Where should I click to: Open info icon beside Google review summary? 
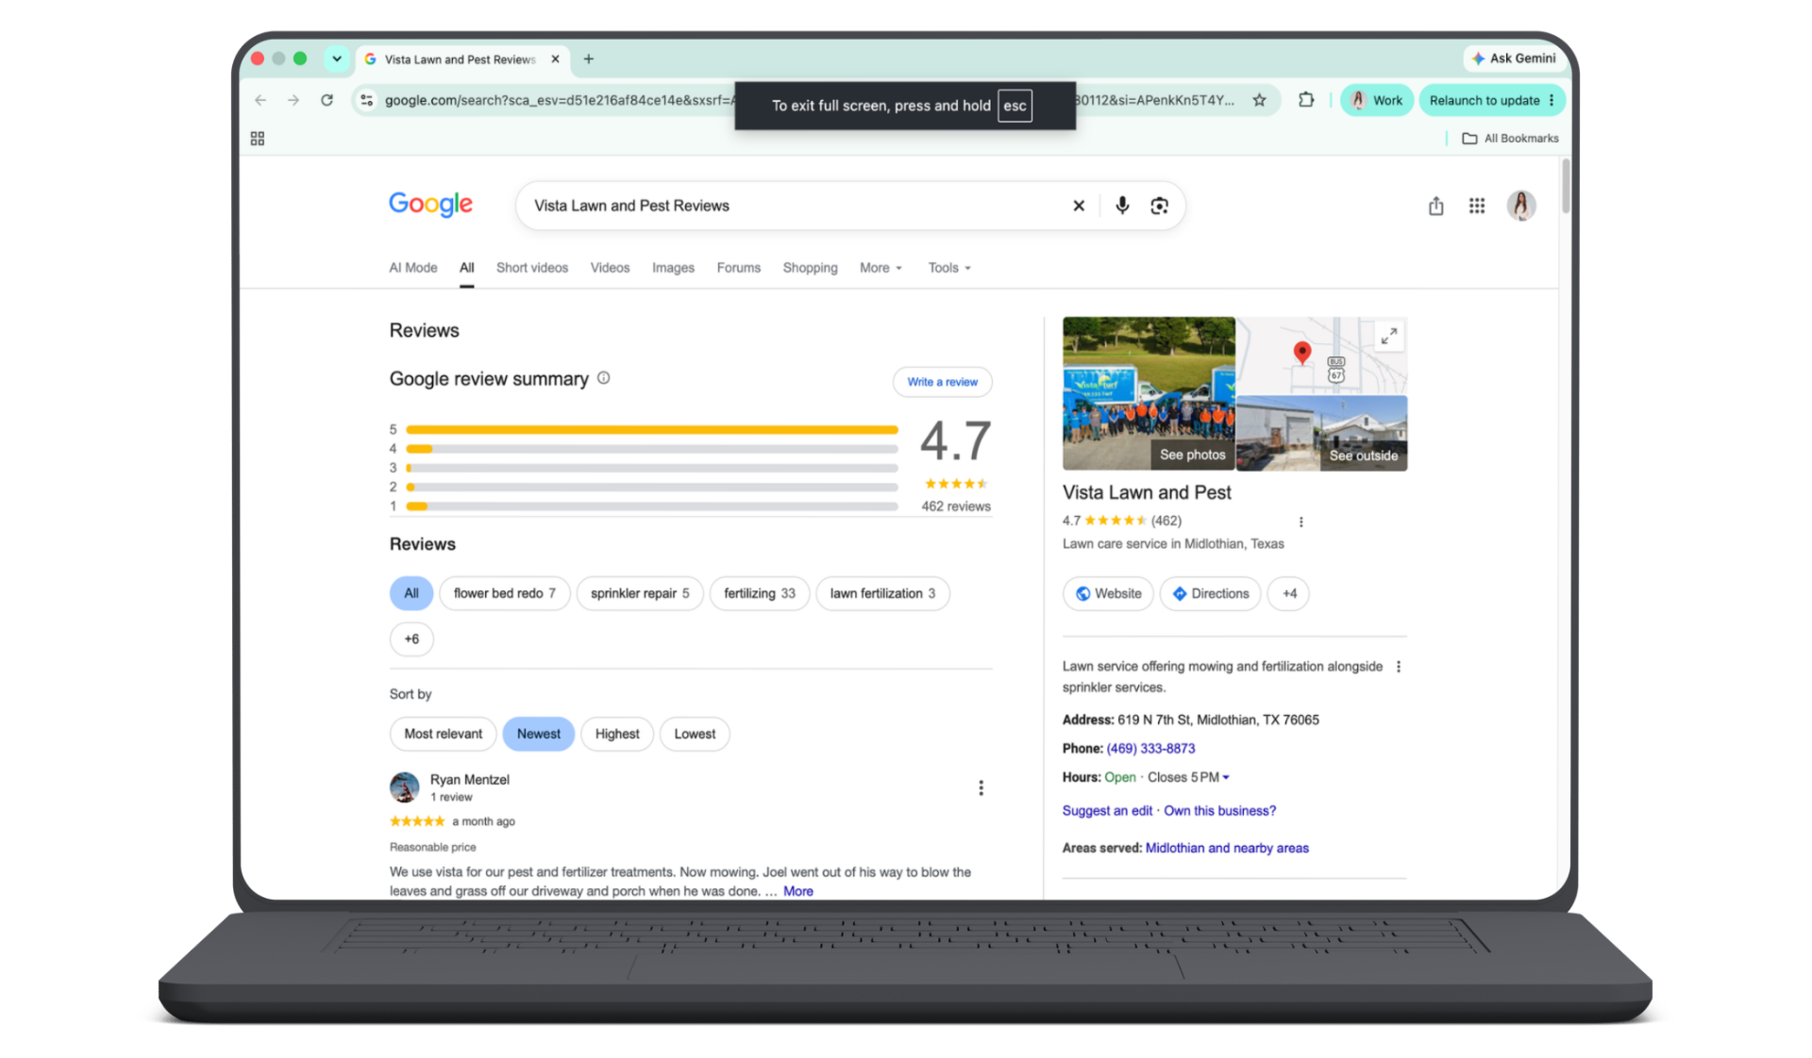click(x=604, y=378)
